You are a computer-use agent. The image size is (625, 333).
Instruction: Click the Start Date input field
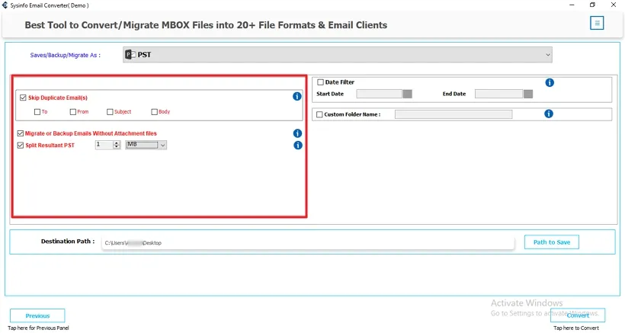pyautogui.click(x=380, y=94)
